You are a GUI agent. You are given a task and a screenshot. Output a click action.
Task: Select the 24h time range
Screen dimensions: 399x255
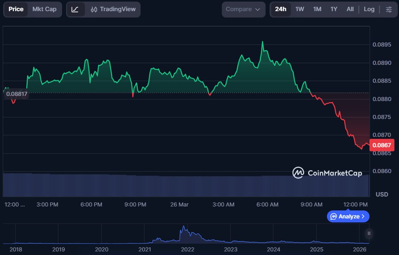280,9
